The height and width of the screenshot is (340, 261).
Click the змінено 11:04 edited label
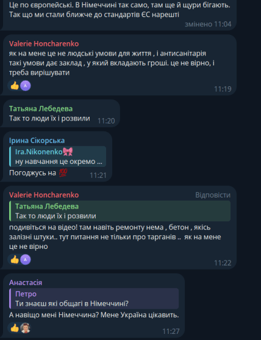[208, 24]
